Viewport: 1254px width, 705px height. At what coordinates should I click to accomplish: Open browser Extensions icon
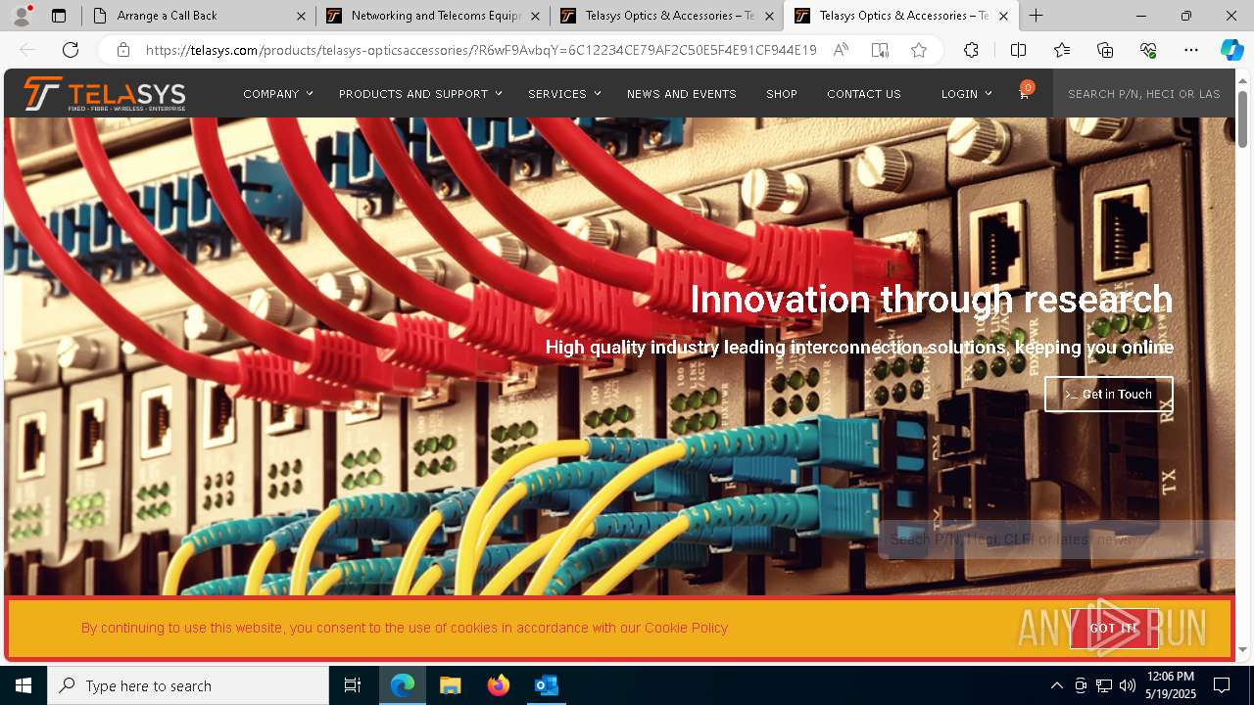(x=971, y=50)
